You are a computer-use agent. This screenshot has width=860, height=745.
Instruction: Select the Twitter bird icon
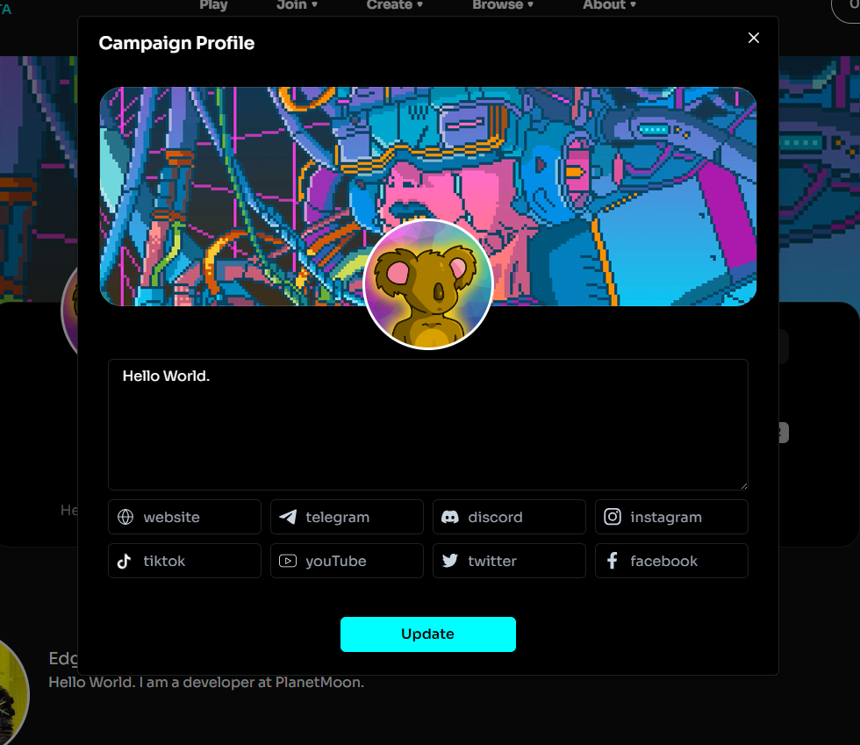pos(450,561)
